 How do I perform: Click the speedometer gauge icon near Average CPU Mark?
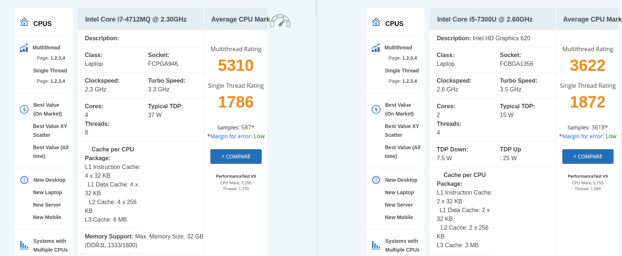point(280,21)
